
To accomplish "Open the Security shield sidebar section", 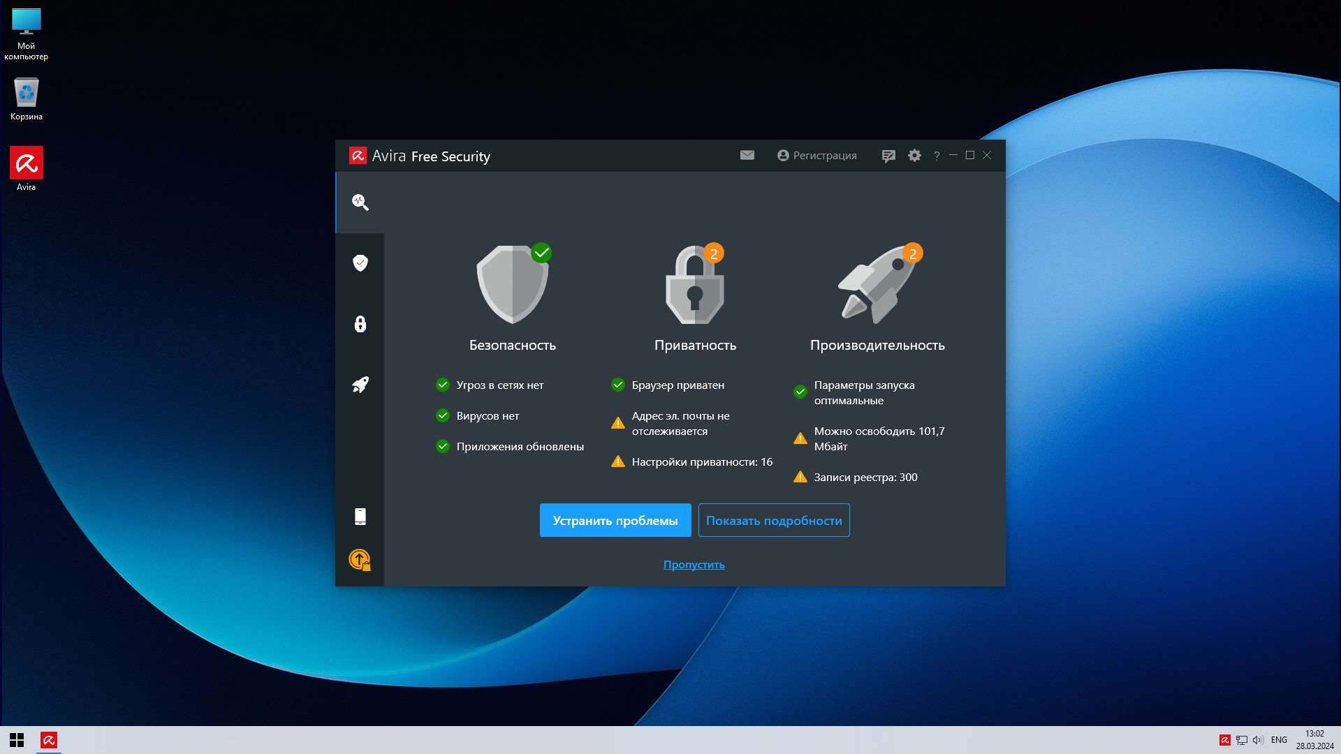I will (360, 263).
